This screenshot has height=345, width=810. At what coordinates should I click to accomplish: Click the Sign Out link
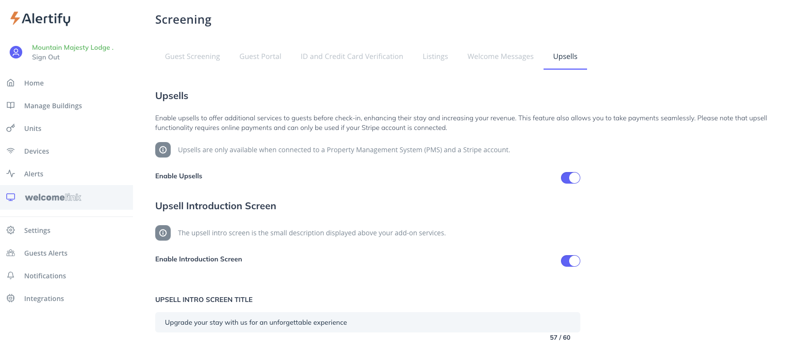[x=46, y=57]
